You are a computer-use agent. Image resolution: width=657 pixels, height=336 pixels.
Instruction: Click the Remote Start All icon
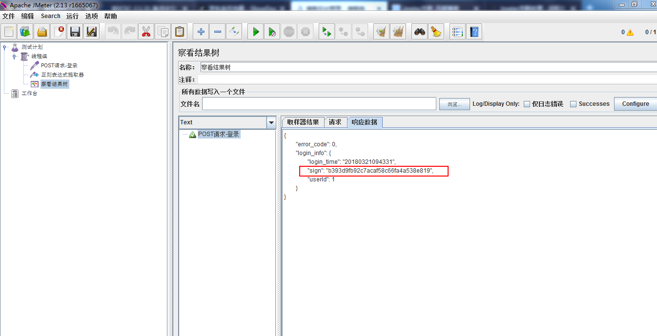(x=327, y=32)
